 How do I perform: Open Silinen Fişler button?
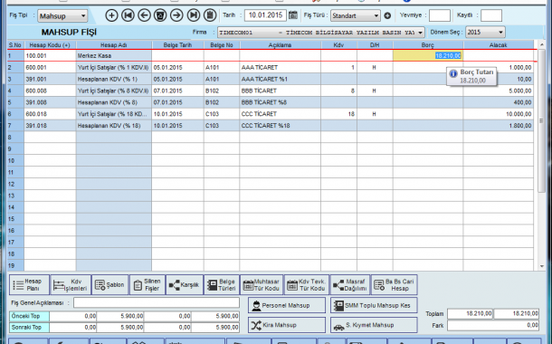(x=148, y=285)
